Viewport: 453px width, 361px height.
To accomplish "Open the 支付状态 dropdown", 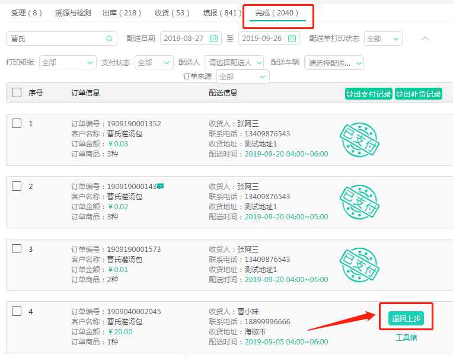I will click(154, 62).
